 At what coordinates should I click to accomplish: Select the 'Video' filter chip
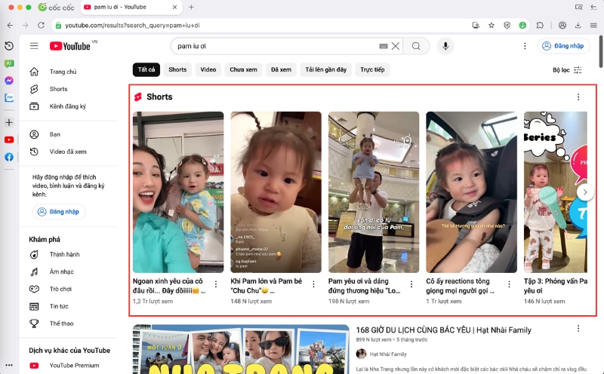point(208,70)
